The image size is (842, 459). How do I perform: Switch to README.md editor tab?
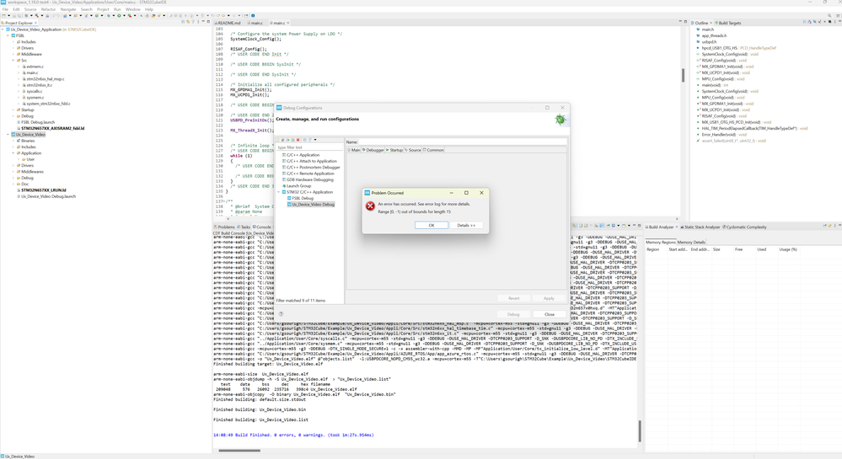tap(228, 23)
